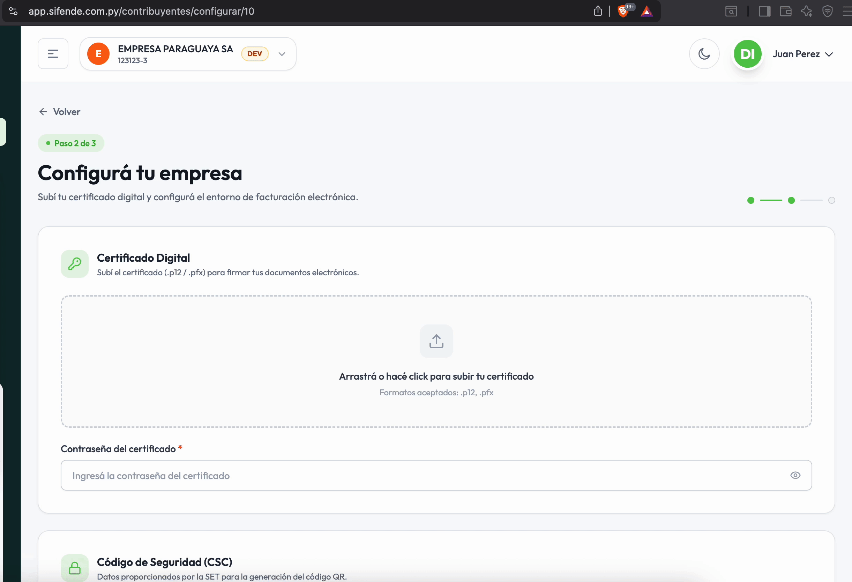This screenshot has width=852, height=582.
Task: Open the Brave VPN shield icon
Action: click(828, 12)
